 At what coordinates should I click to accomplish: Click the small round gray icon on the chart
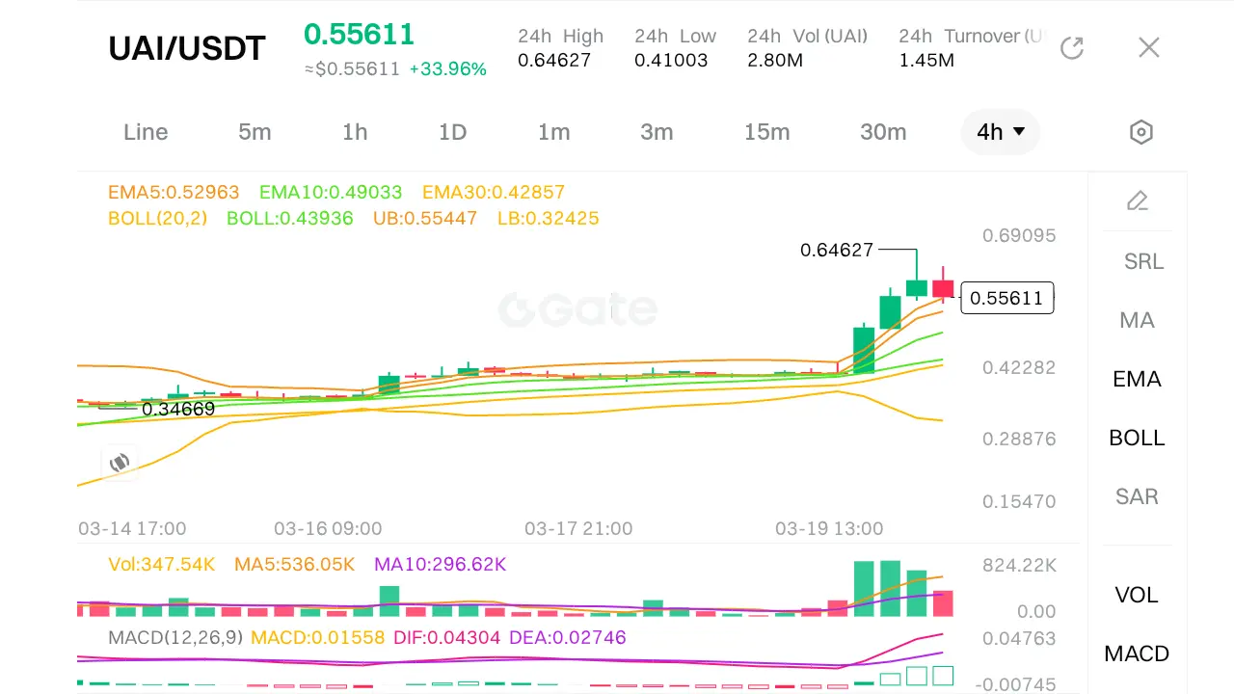tap(120, 463)
